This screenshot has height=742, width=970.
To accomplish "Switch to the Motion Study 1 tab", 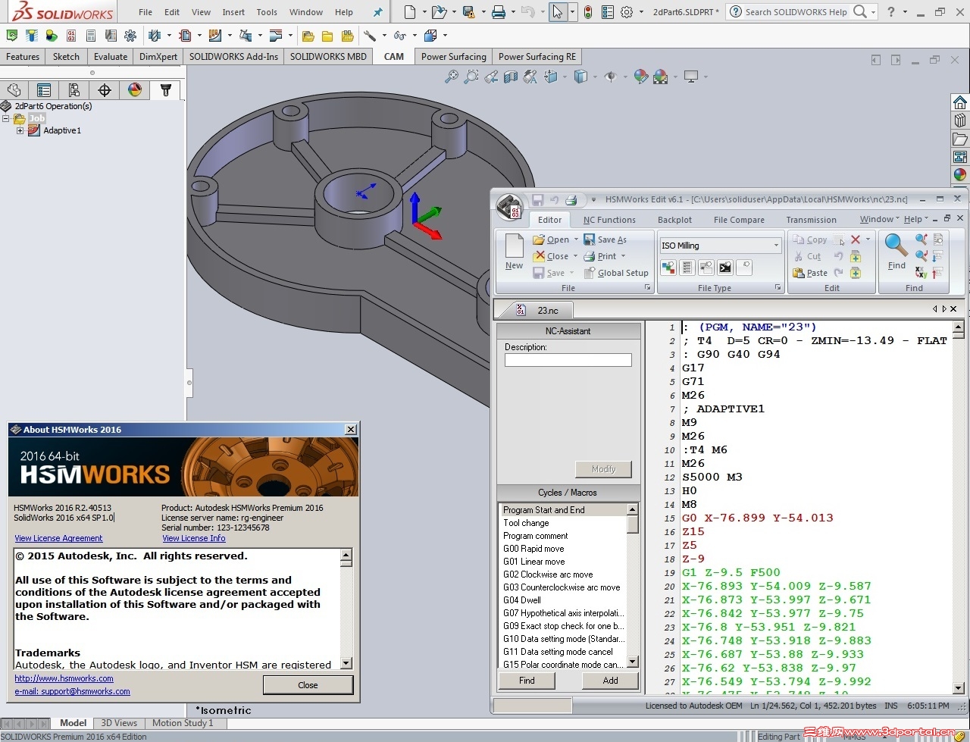I will [x=183, y=723].
